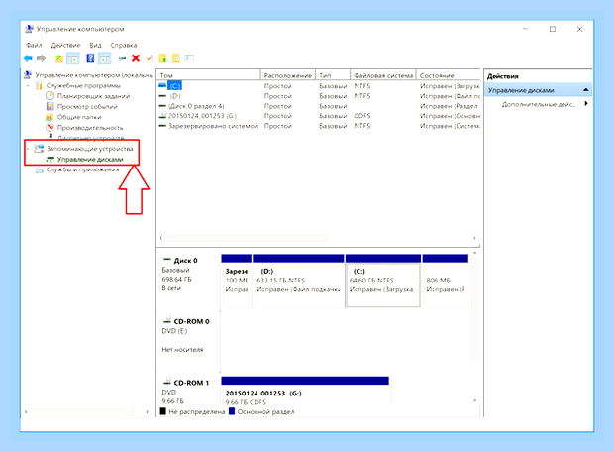Viewport: 614px width, 452px height.
Task: Collapse the Запоминающие устройства node arrow
Action: click(x=28, y=149)
